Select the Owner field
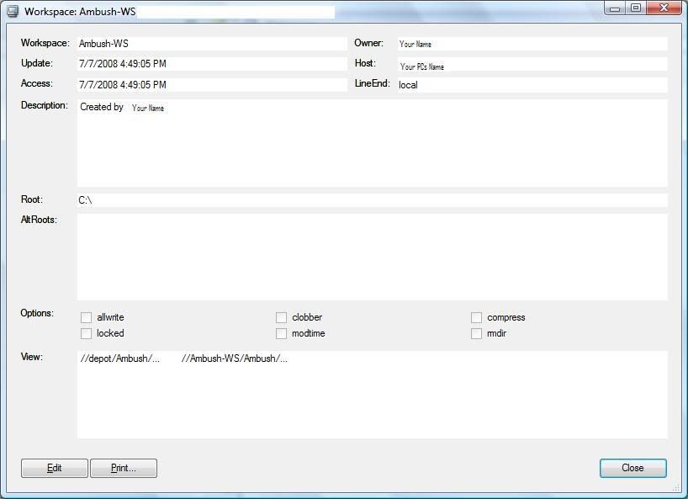 [x=532, y=44]
